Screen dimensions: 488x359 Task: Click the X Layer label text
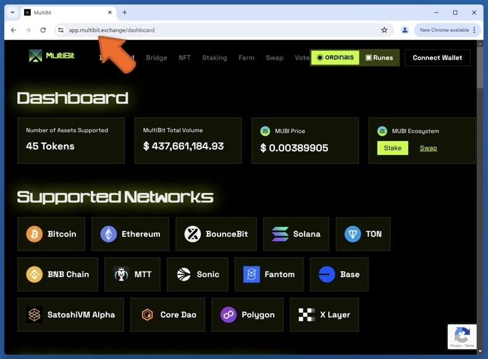click(335, 315)
